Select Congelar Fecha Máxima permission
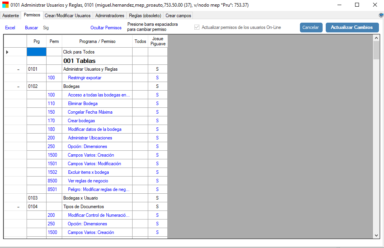This screenshot has width=384, height=248. (x=97, y=112)
